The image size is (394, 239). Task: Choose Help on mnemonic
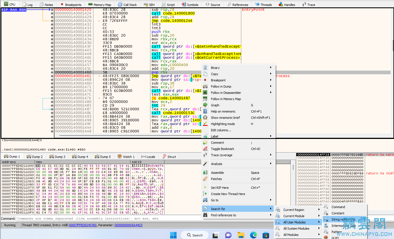point(238,111)
